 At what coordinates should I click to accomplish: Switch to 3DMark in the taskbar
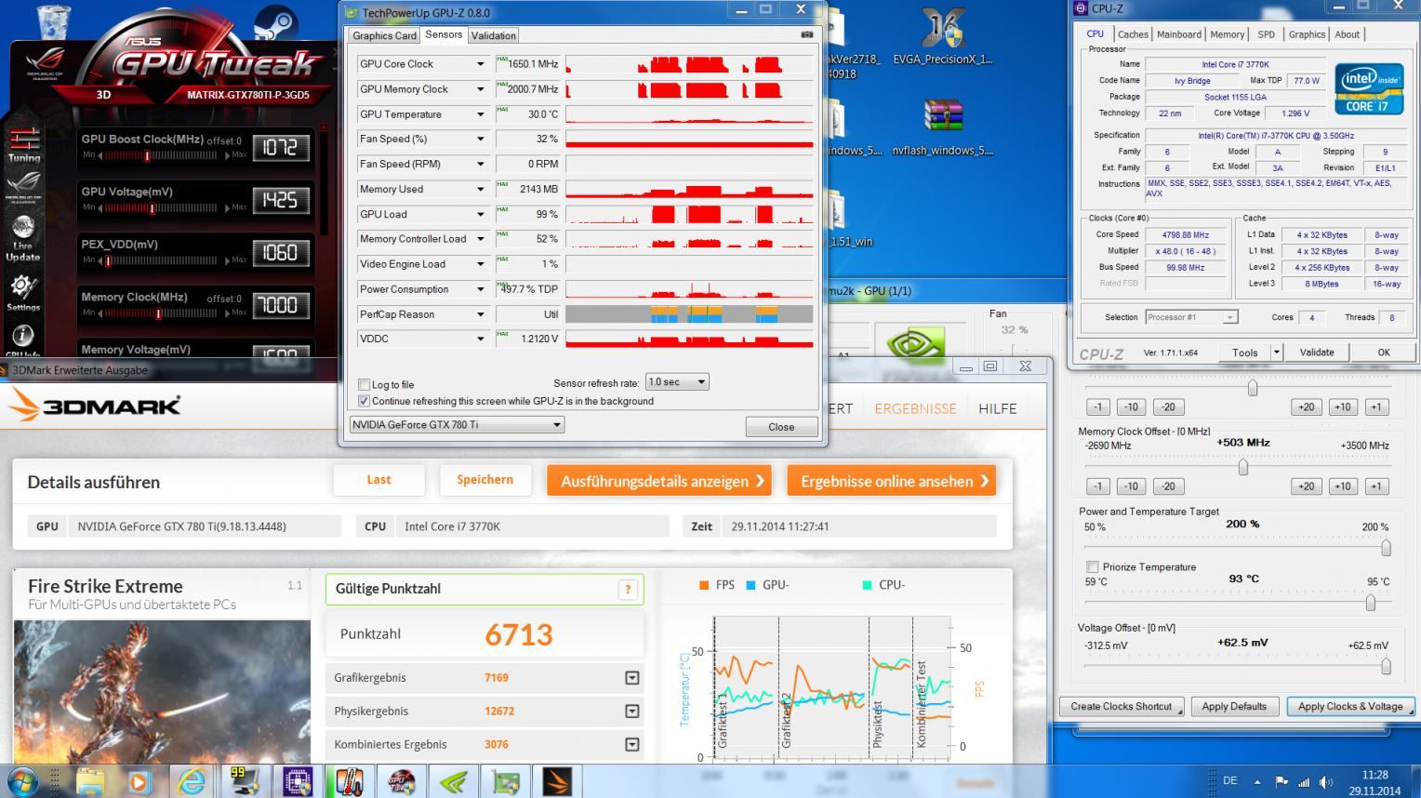(x=557, y=782)
